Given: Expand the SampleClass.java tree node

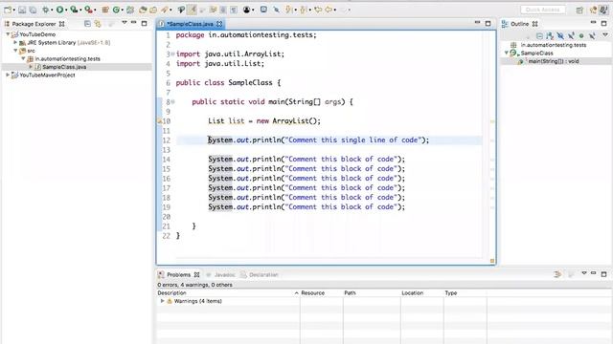Looking at the screenshot, I should tap(31, 67).
